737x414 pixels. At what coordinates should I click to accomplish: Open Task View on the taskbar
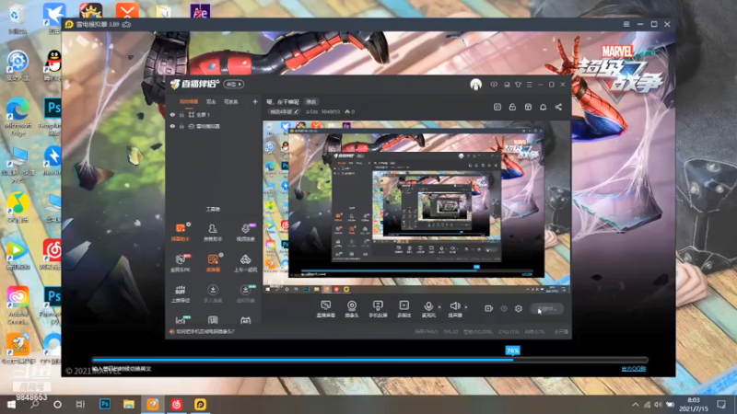point(80,404)
